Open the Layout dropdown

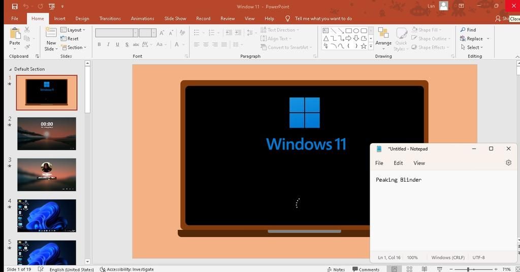click(x=73, y=30)
